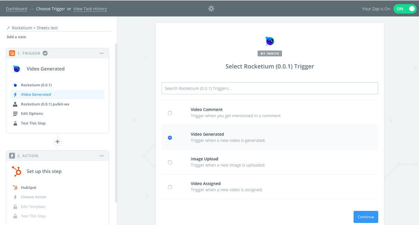Click the action step lightning badge icon
The image size is (419, 225).
click(x=12, y=156)
